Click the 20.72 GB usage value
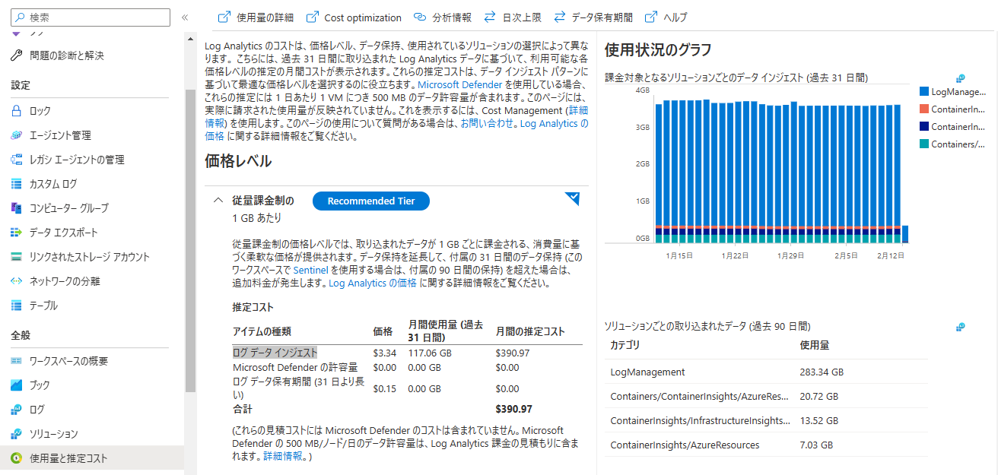This screenshot has width=998, height=475. [x=819, y=397]
